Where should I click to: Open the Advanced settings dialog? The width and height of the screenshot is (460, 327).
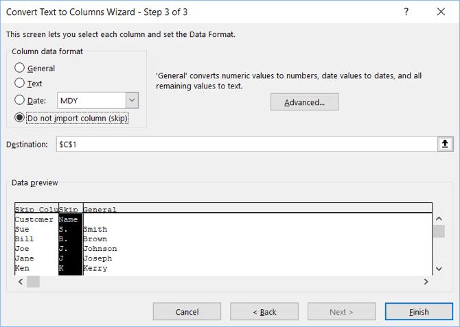pos(304,102)
